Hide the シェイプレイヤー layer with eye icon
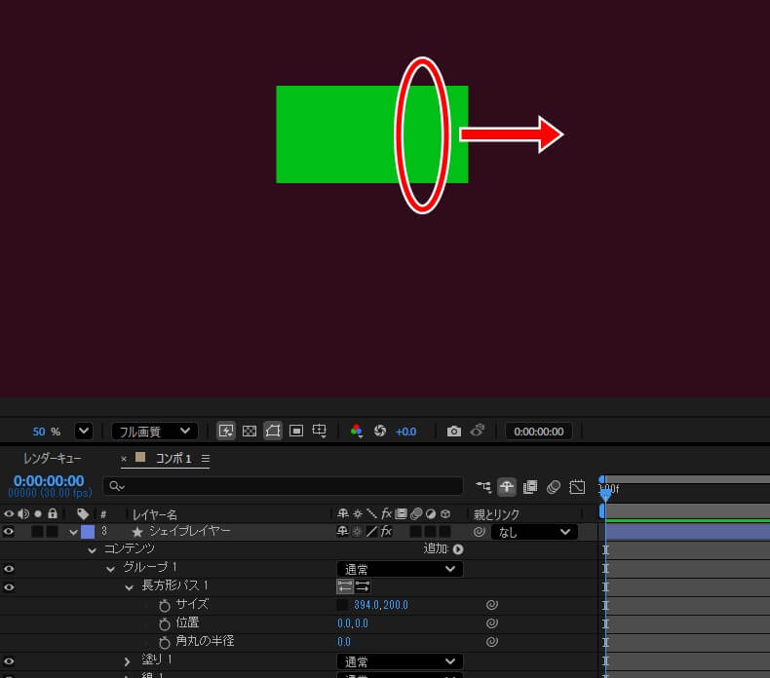Image resolution: width=770 pixels, height=678 pixels. click(x=9, y=532)
